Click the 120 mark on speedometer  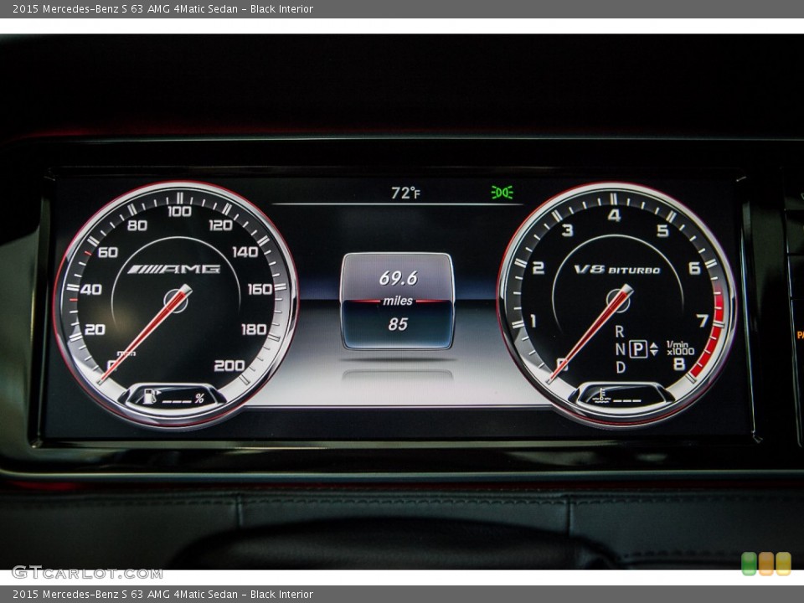[x=220, y=225]
